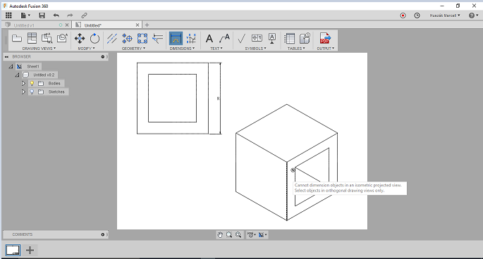The image size is (483, 259).
Task: Select the Balloon tool
Action: point(305,39)
